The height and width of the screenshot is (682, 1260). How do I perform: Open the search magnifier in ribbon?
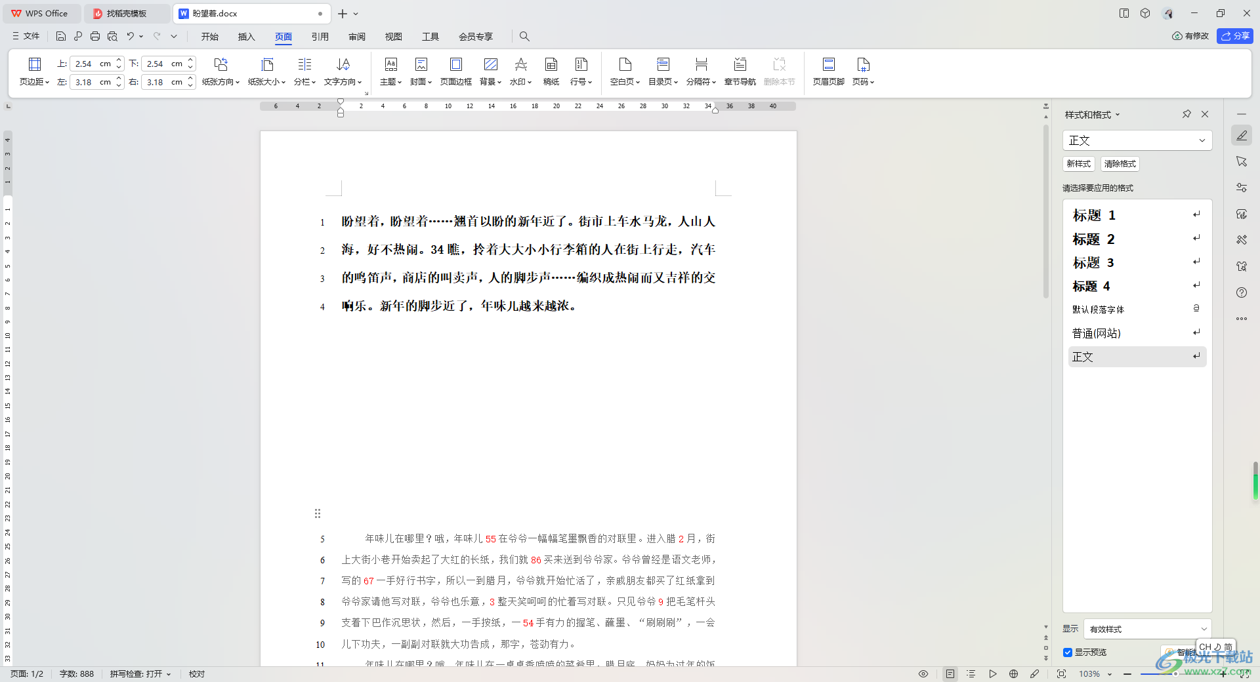524,36
